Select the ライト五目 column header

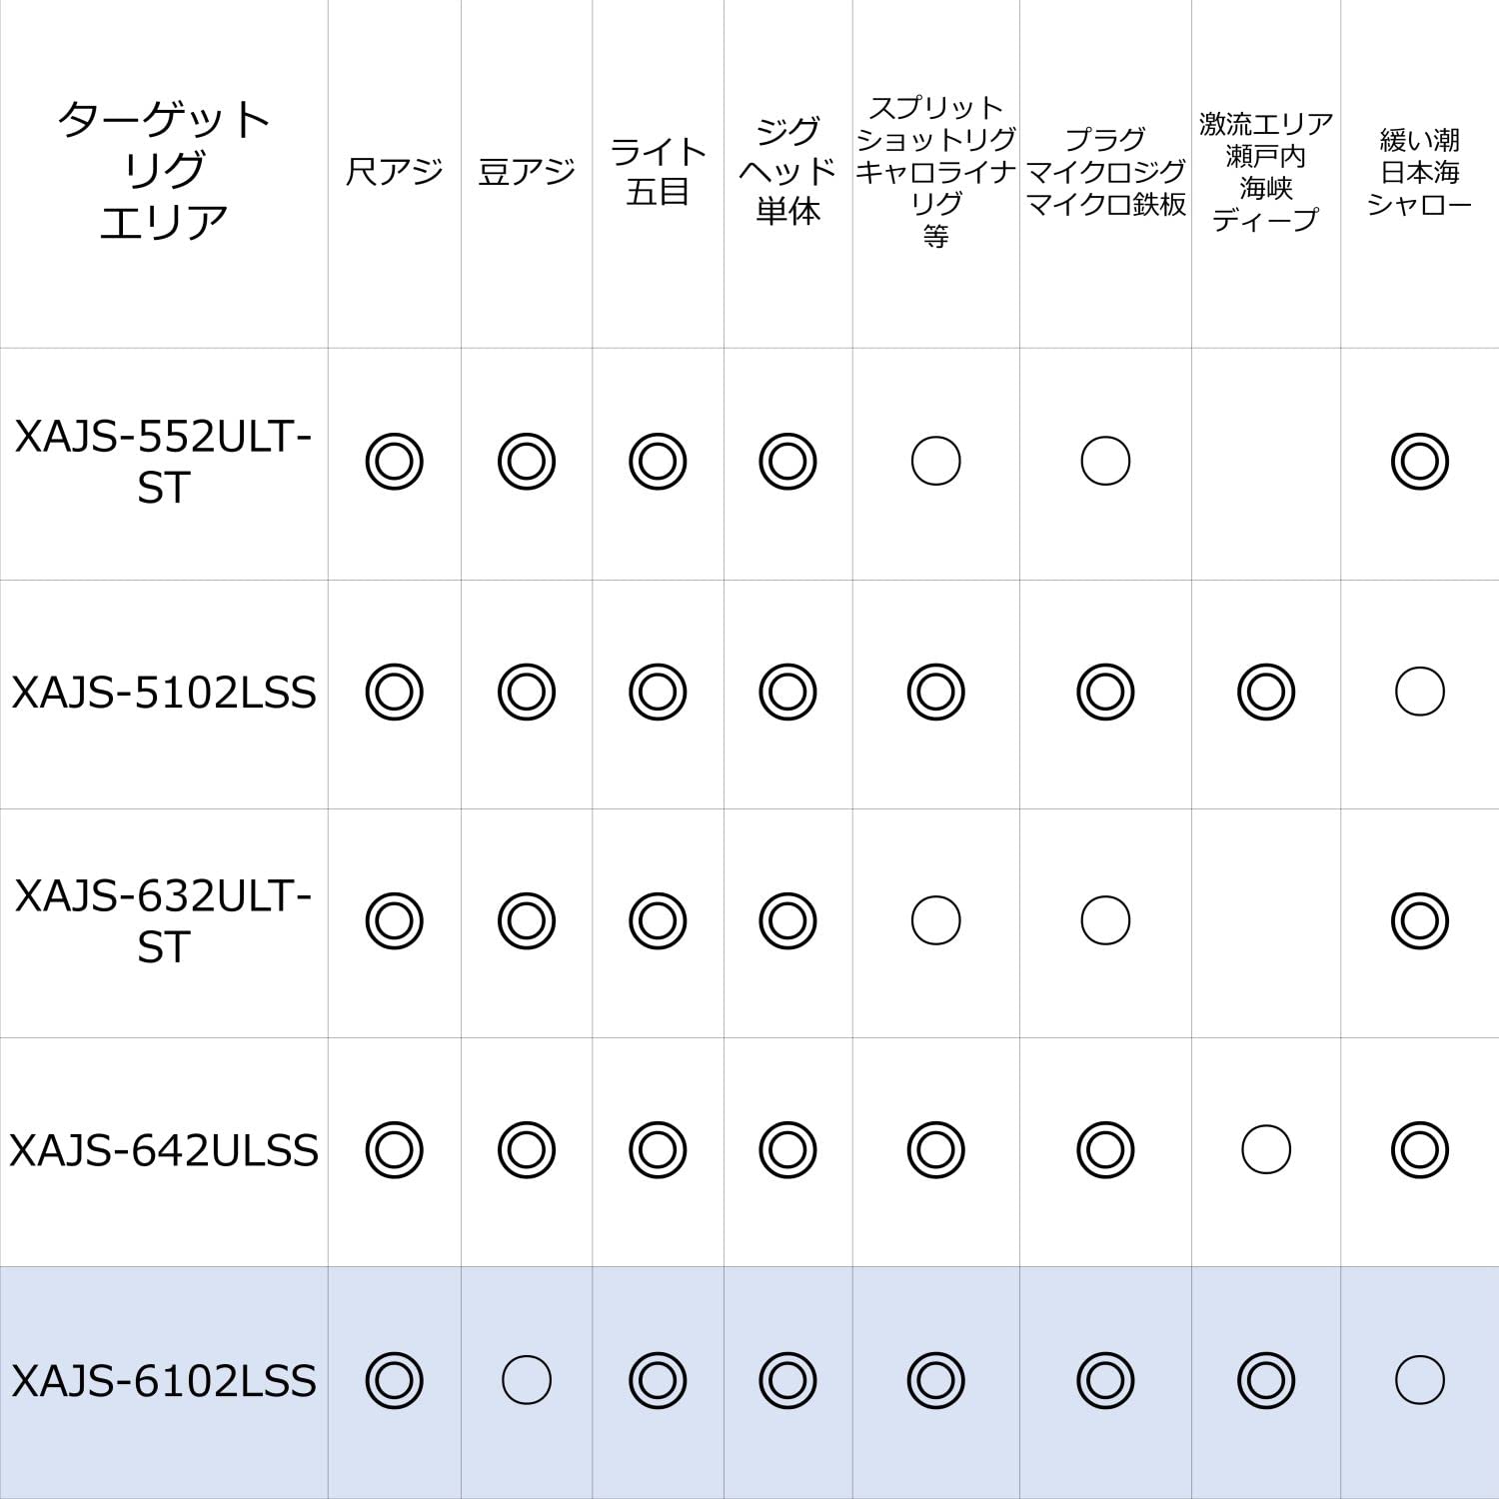[x=658, y=172]
